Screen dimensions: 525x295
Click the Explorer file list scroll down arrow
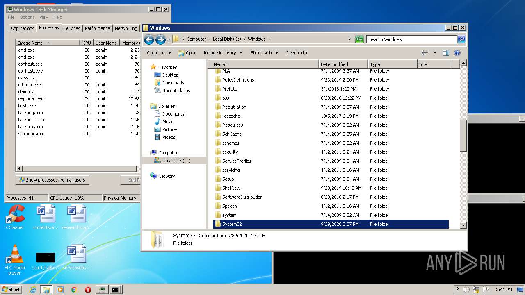(463, 225)
